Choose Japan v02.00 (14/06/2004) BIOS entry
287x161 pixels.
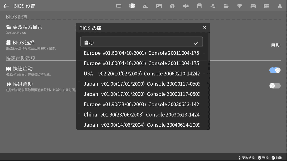pos(142,125)
